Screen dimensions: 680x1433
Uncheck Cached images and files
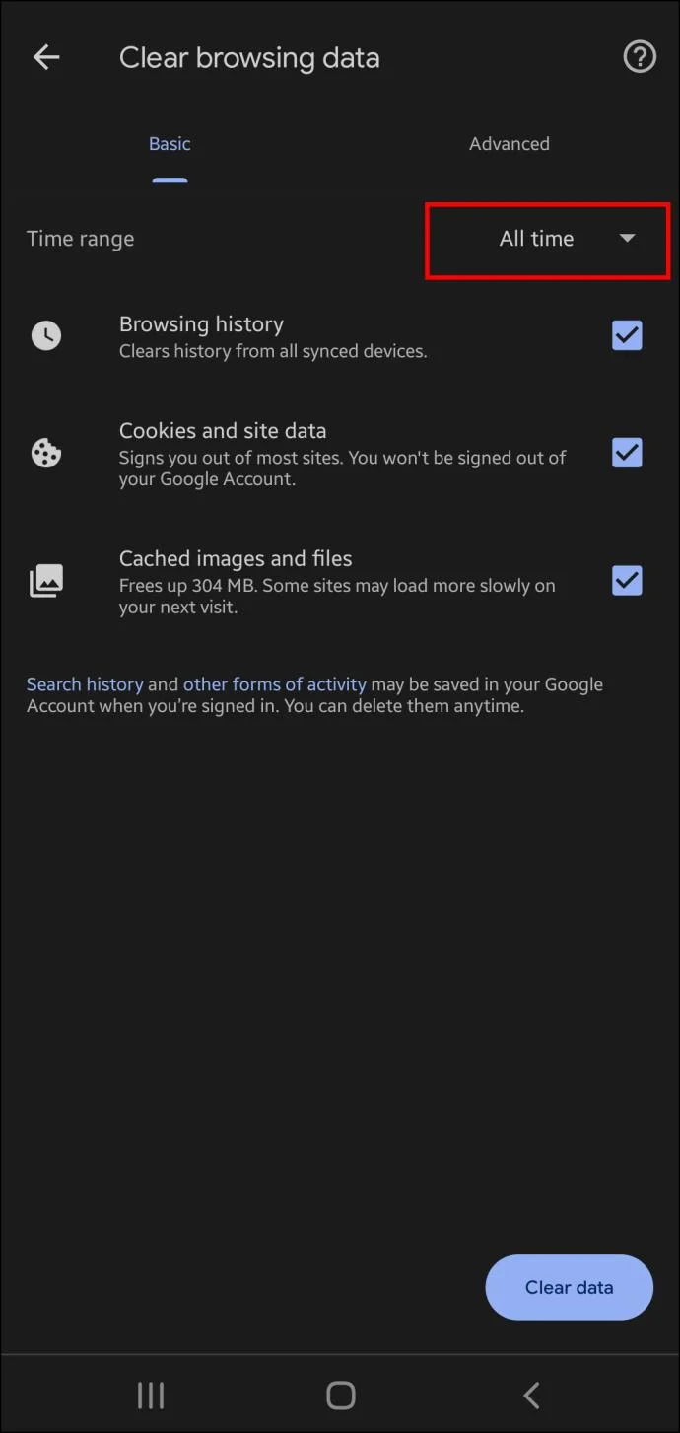point(627,581)
